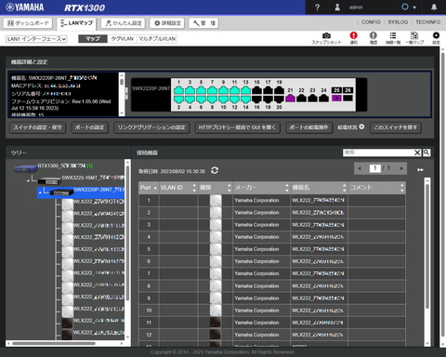
Task: Sort the table by コメント column
Action: pos(376,188)
